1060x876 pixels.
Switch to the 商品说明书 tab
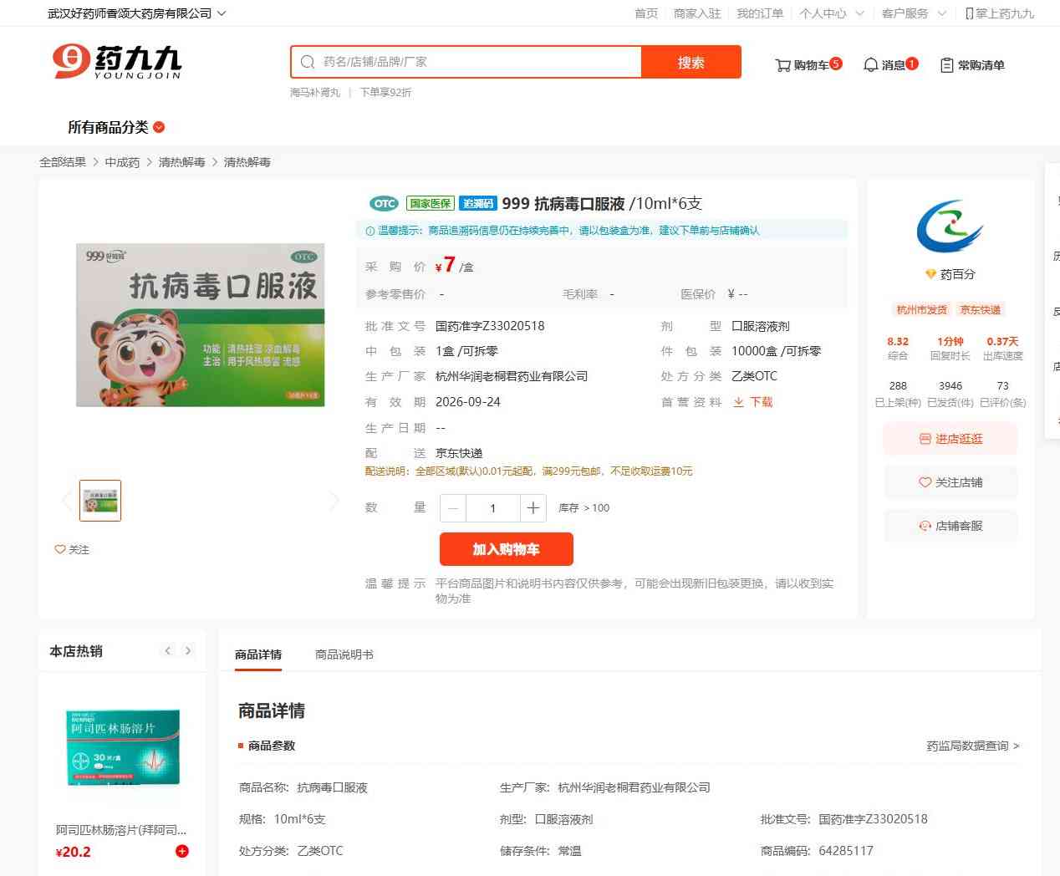[344, 654]
